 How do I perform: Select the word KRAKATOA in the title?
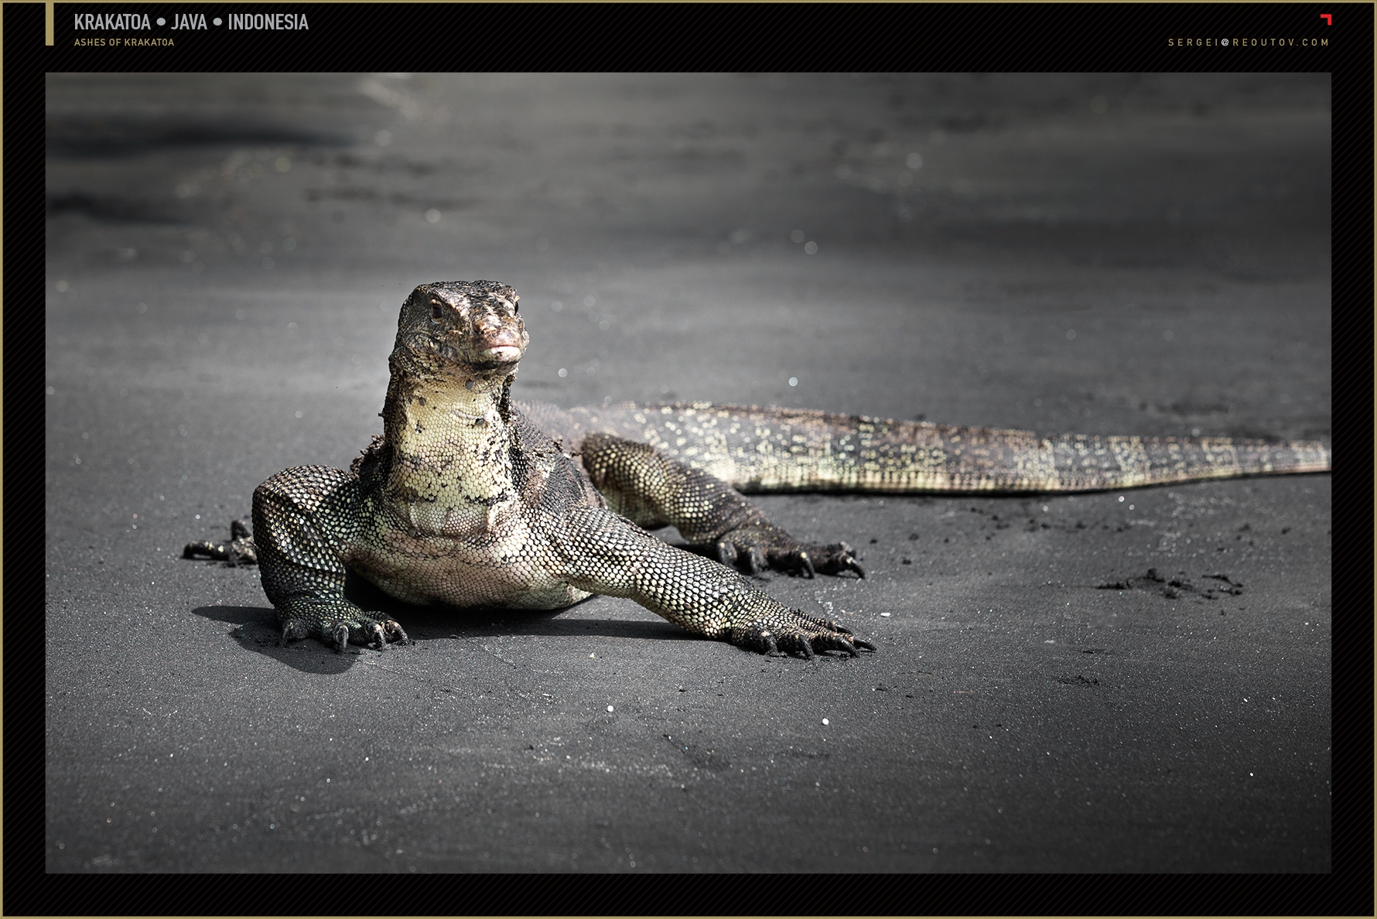(x=112, y=22)
